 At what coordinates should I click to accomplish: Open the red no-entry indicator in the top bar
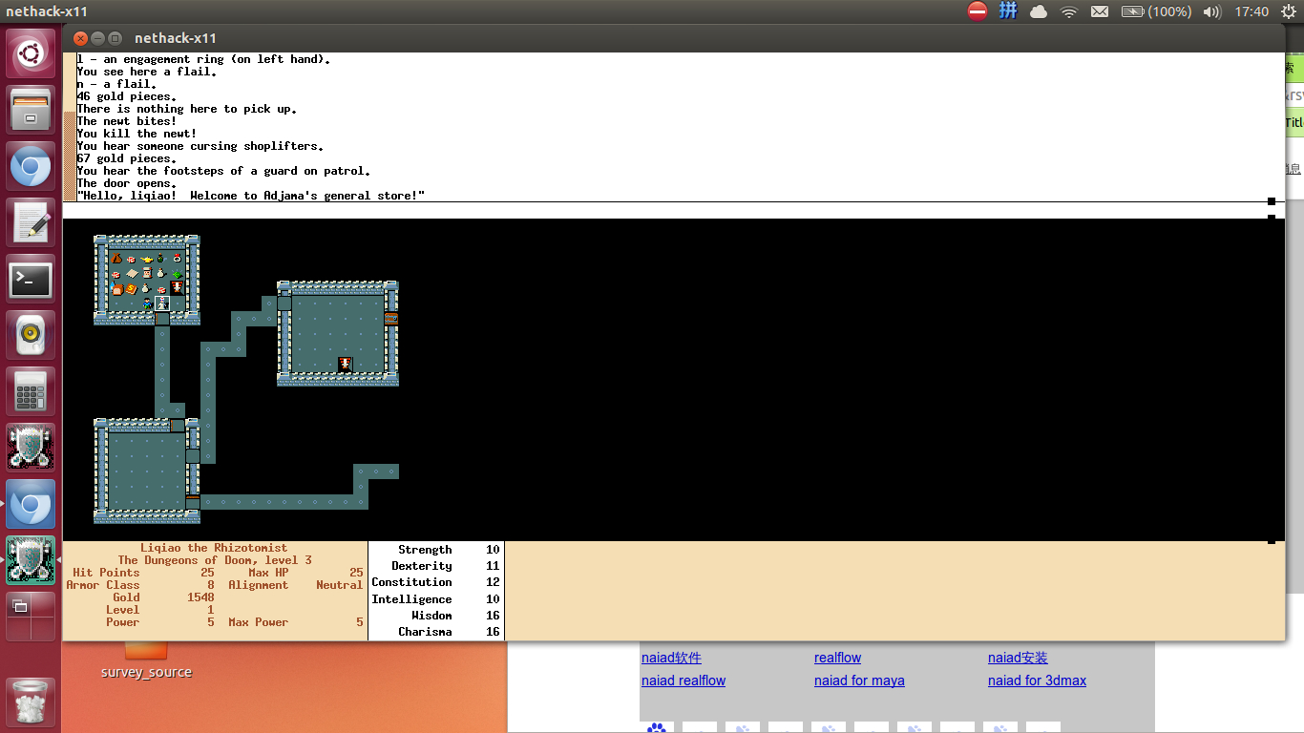pyautogui.click(x=978, y=11)
